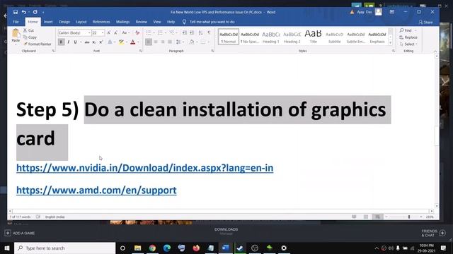The width and height of the screenshot is (453, 254).
Task: Switch to the Design tab
Action: click(x=64, y=22)
